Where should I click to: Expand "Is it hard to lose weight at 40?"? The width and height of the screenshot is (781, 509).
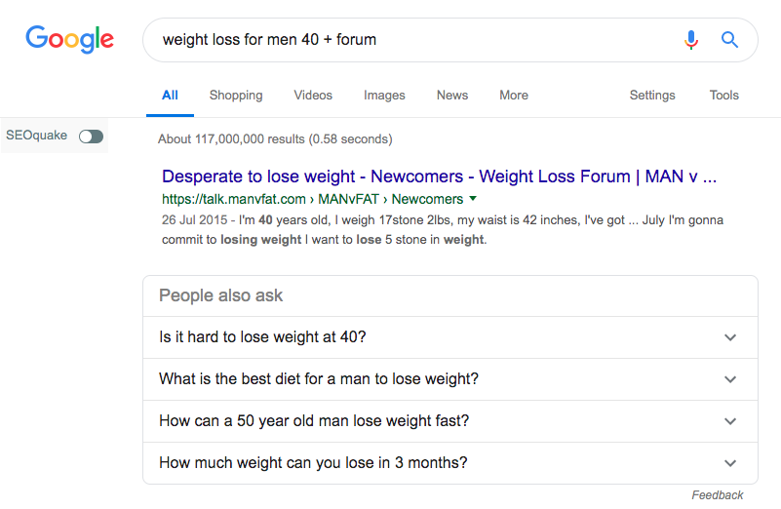730,337
